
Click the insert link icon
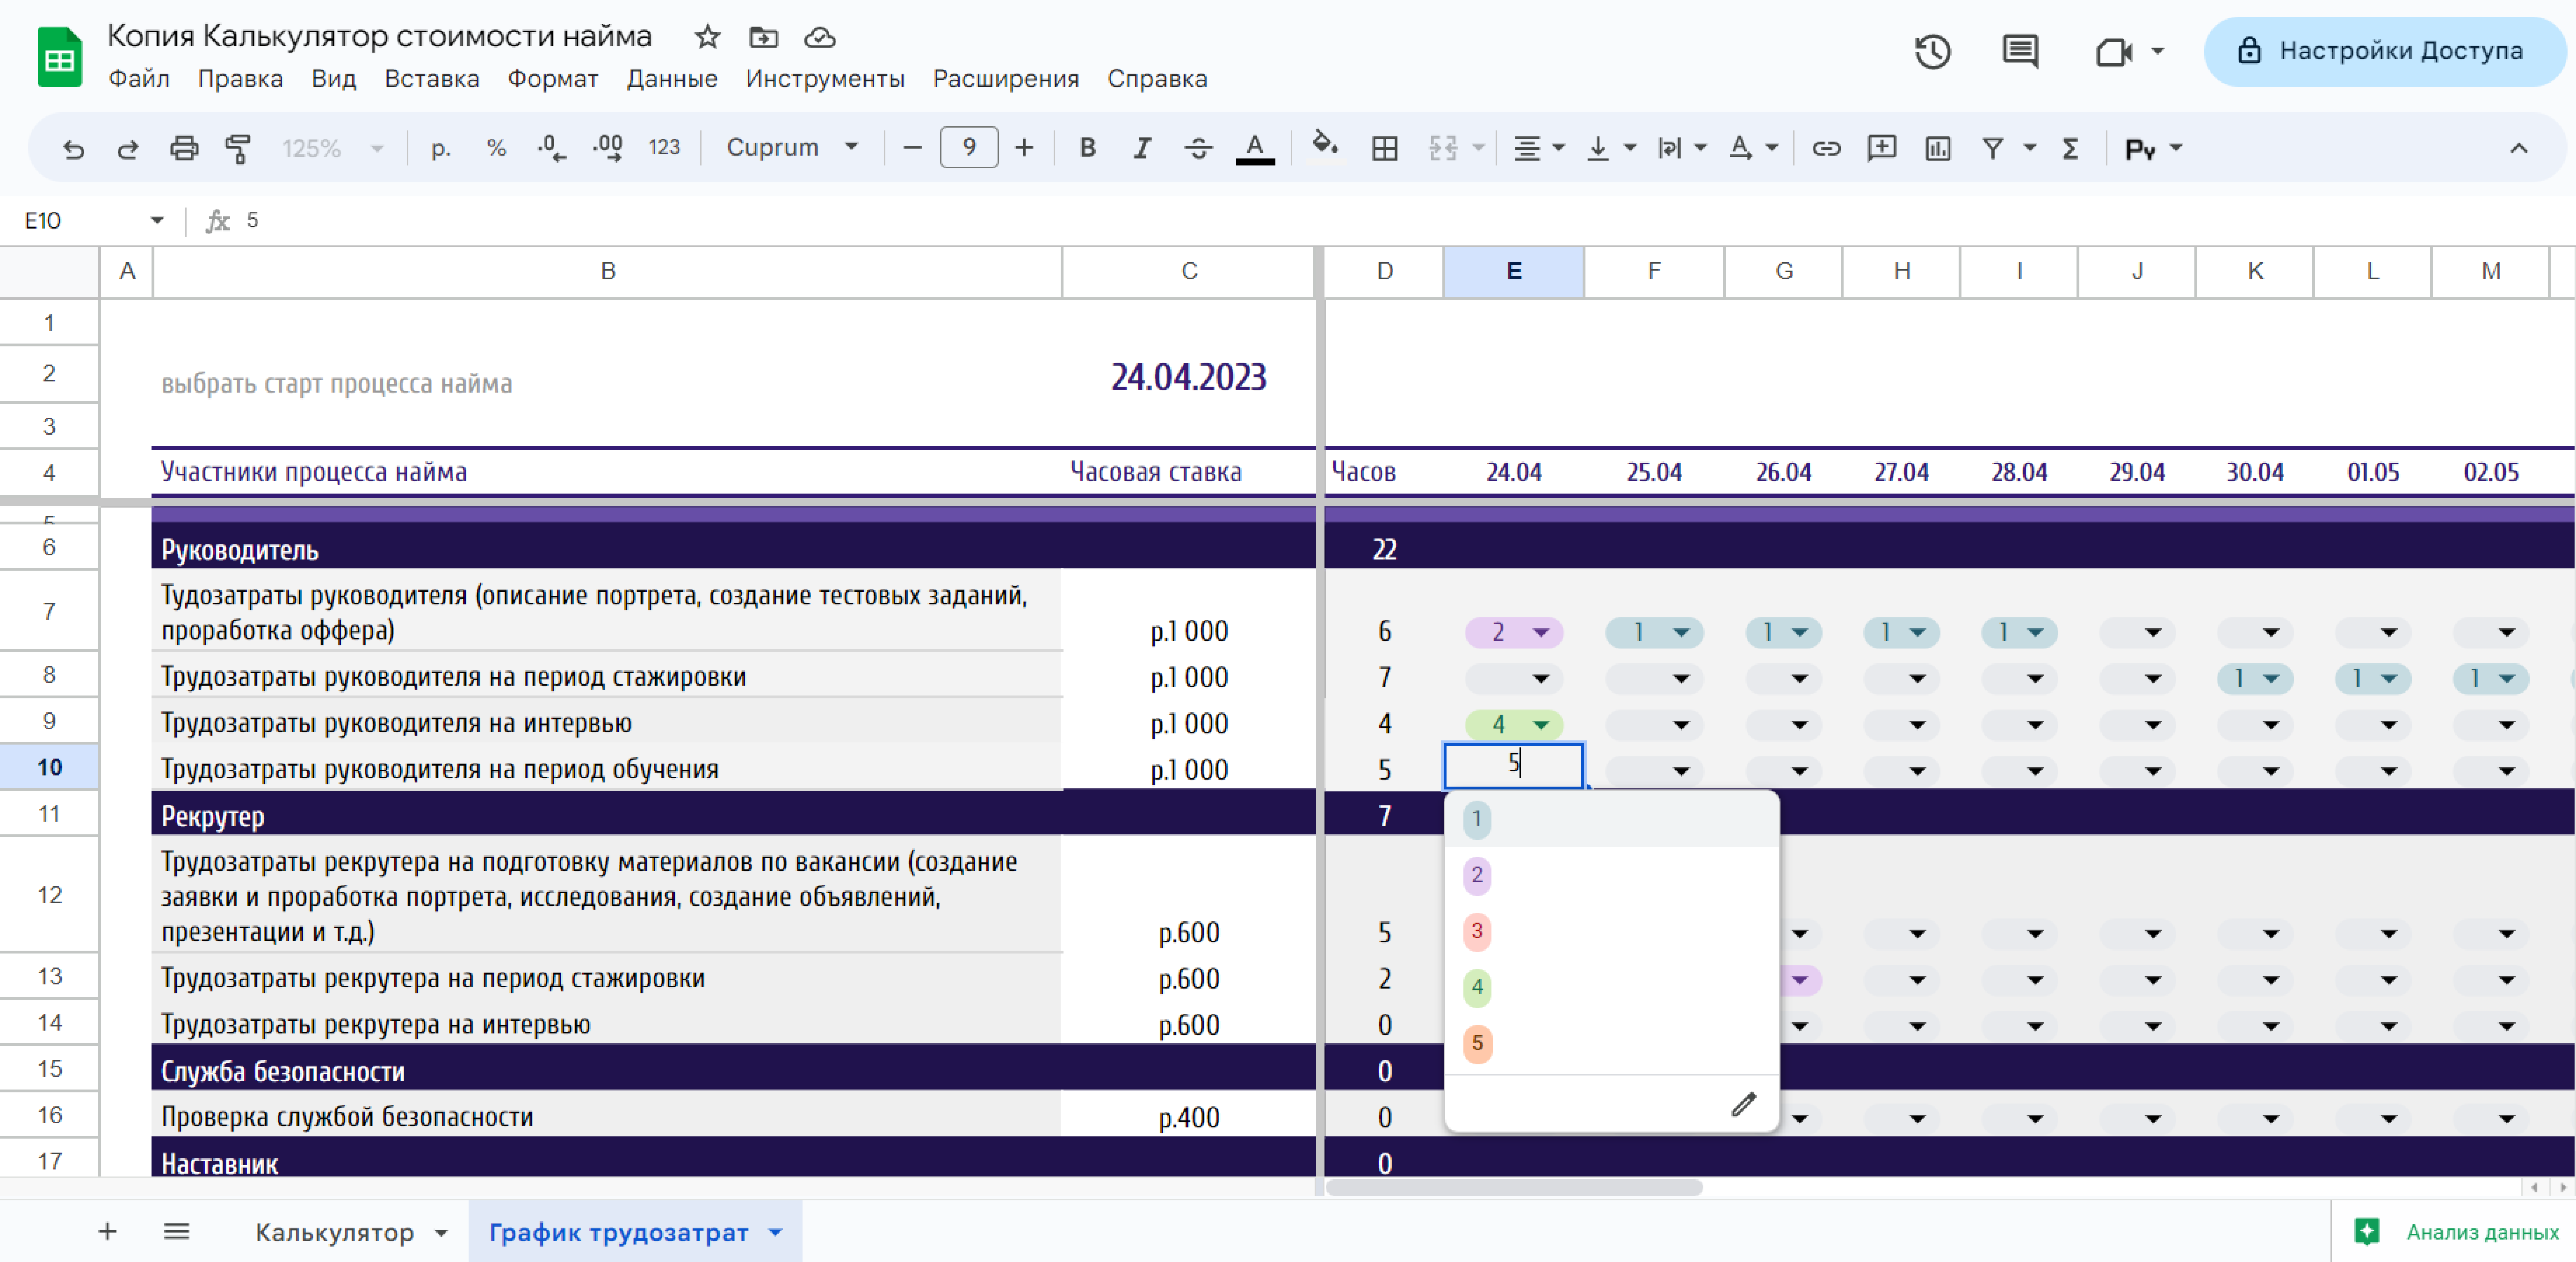(x=1825, y=148)
